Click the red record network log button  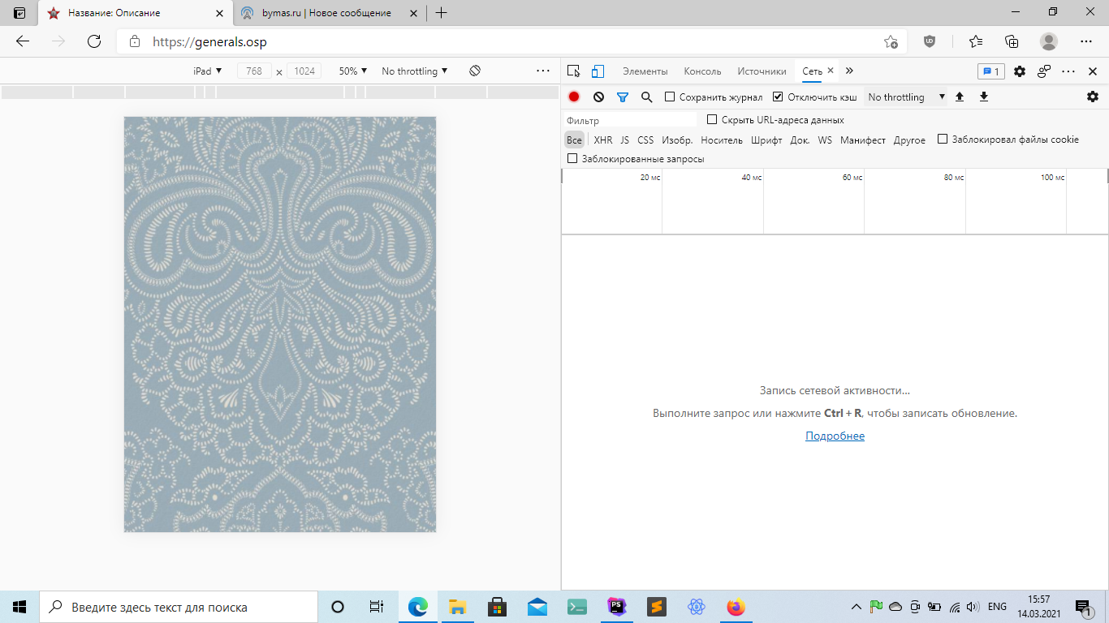click(x=574, y=97)
